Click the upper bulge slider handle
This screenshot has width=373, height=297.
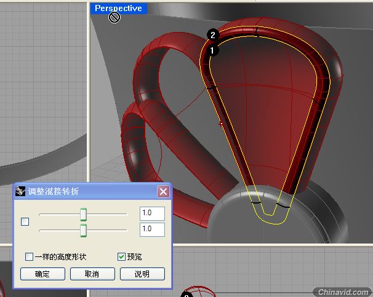83,215
